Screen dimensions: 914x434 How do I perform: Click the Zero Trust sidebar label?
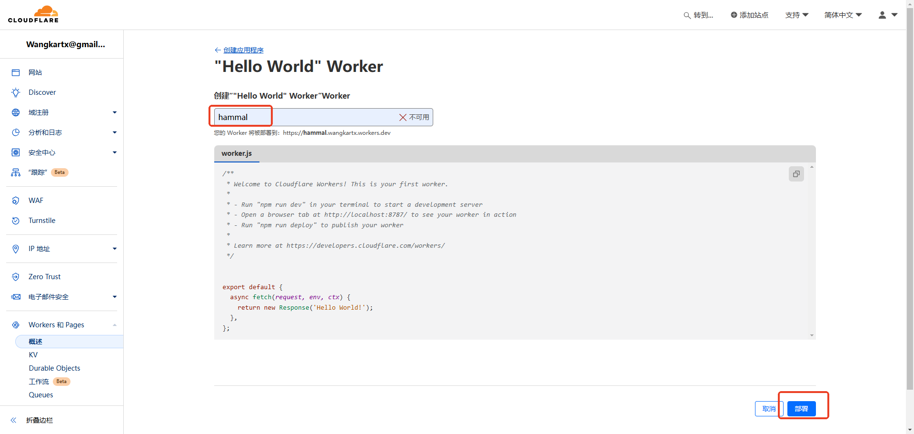45,277
